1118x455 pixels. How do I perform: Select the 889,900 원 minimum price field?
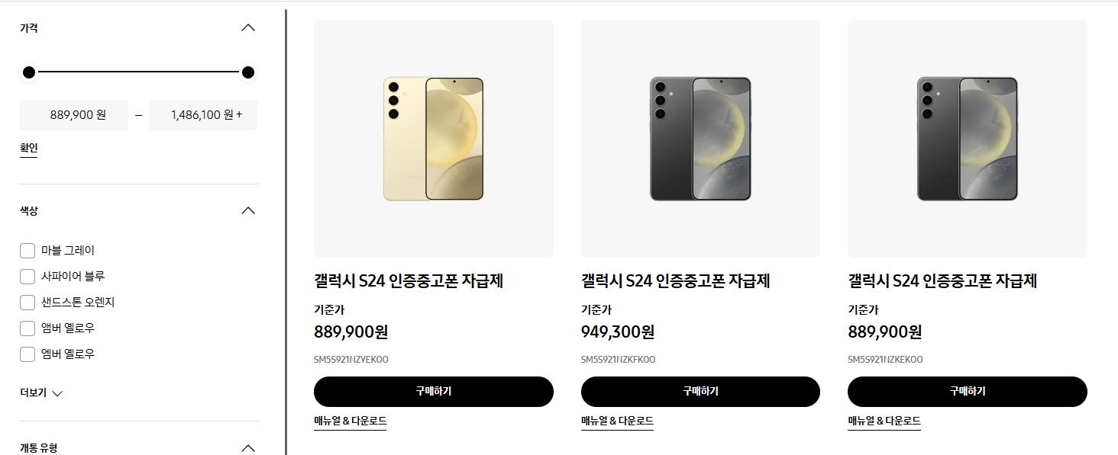click(74, 115)
